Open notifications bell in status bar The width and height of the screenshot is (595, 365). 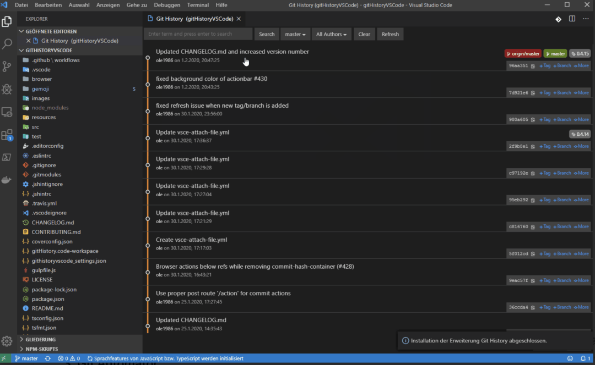pos(585,358)
